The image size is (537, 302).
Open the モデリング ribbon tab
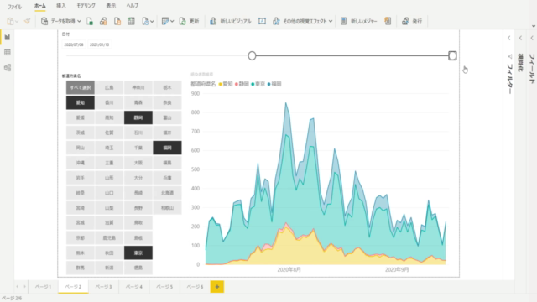tap(86, 6)
